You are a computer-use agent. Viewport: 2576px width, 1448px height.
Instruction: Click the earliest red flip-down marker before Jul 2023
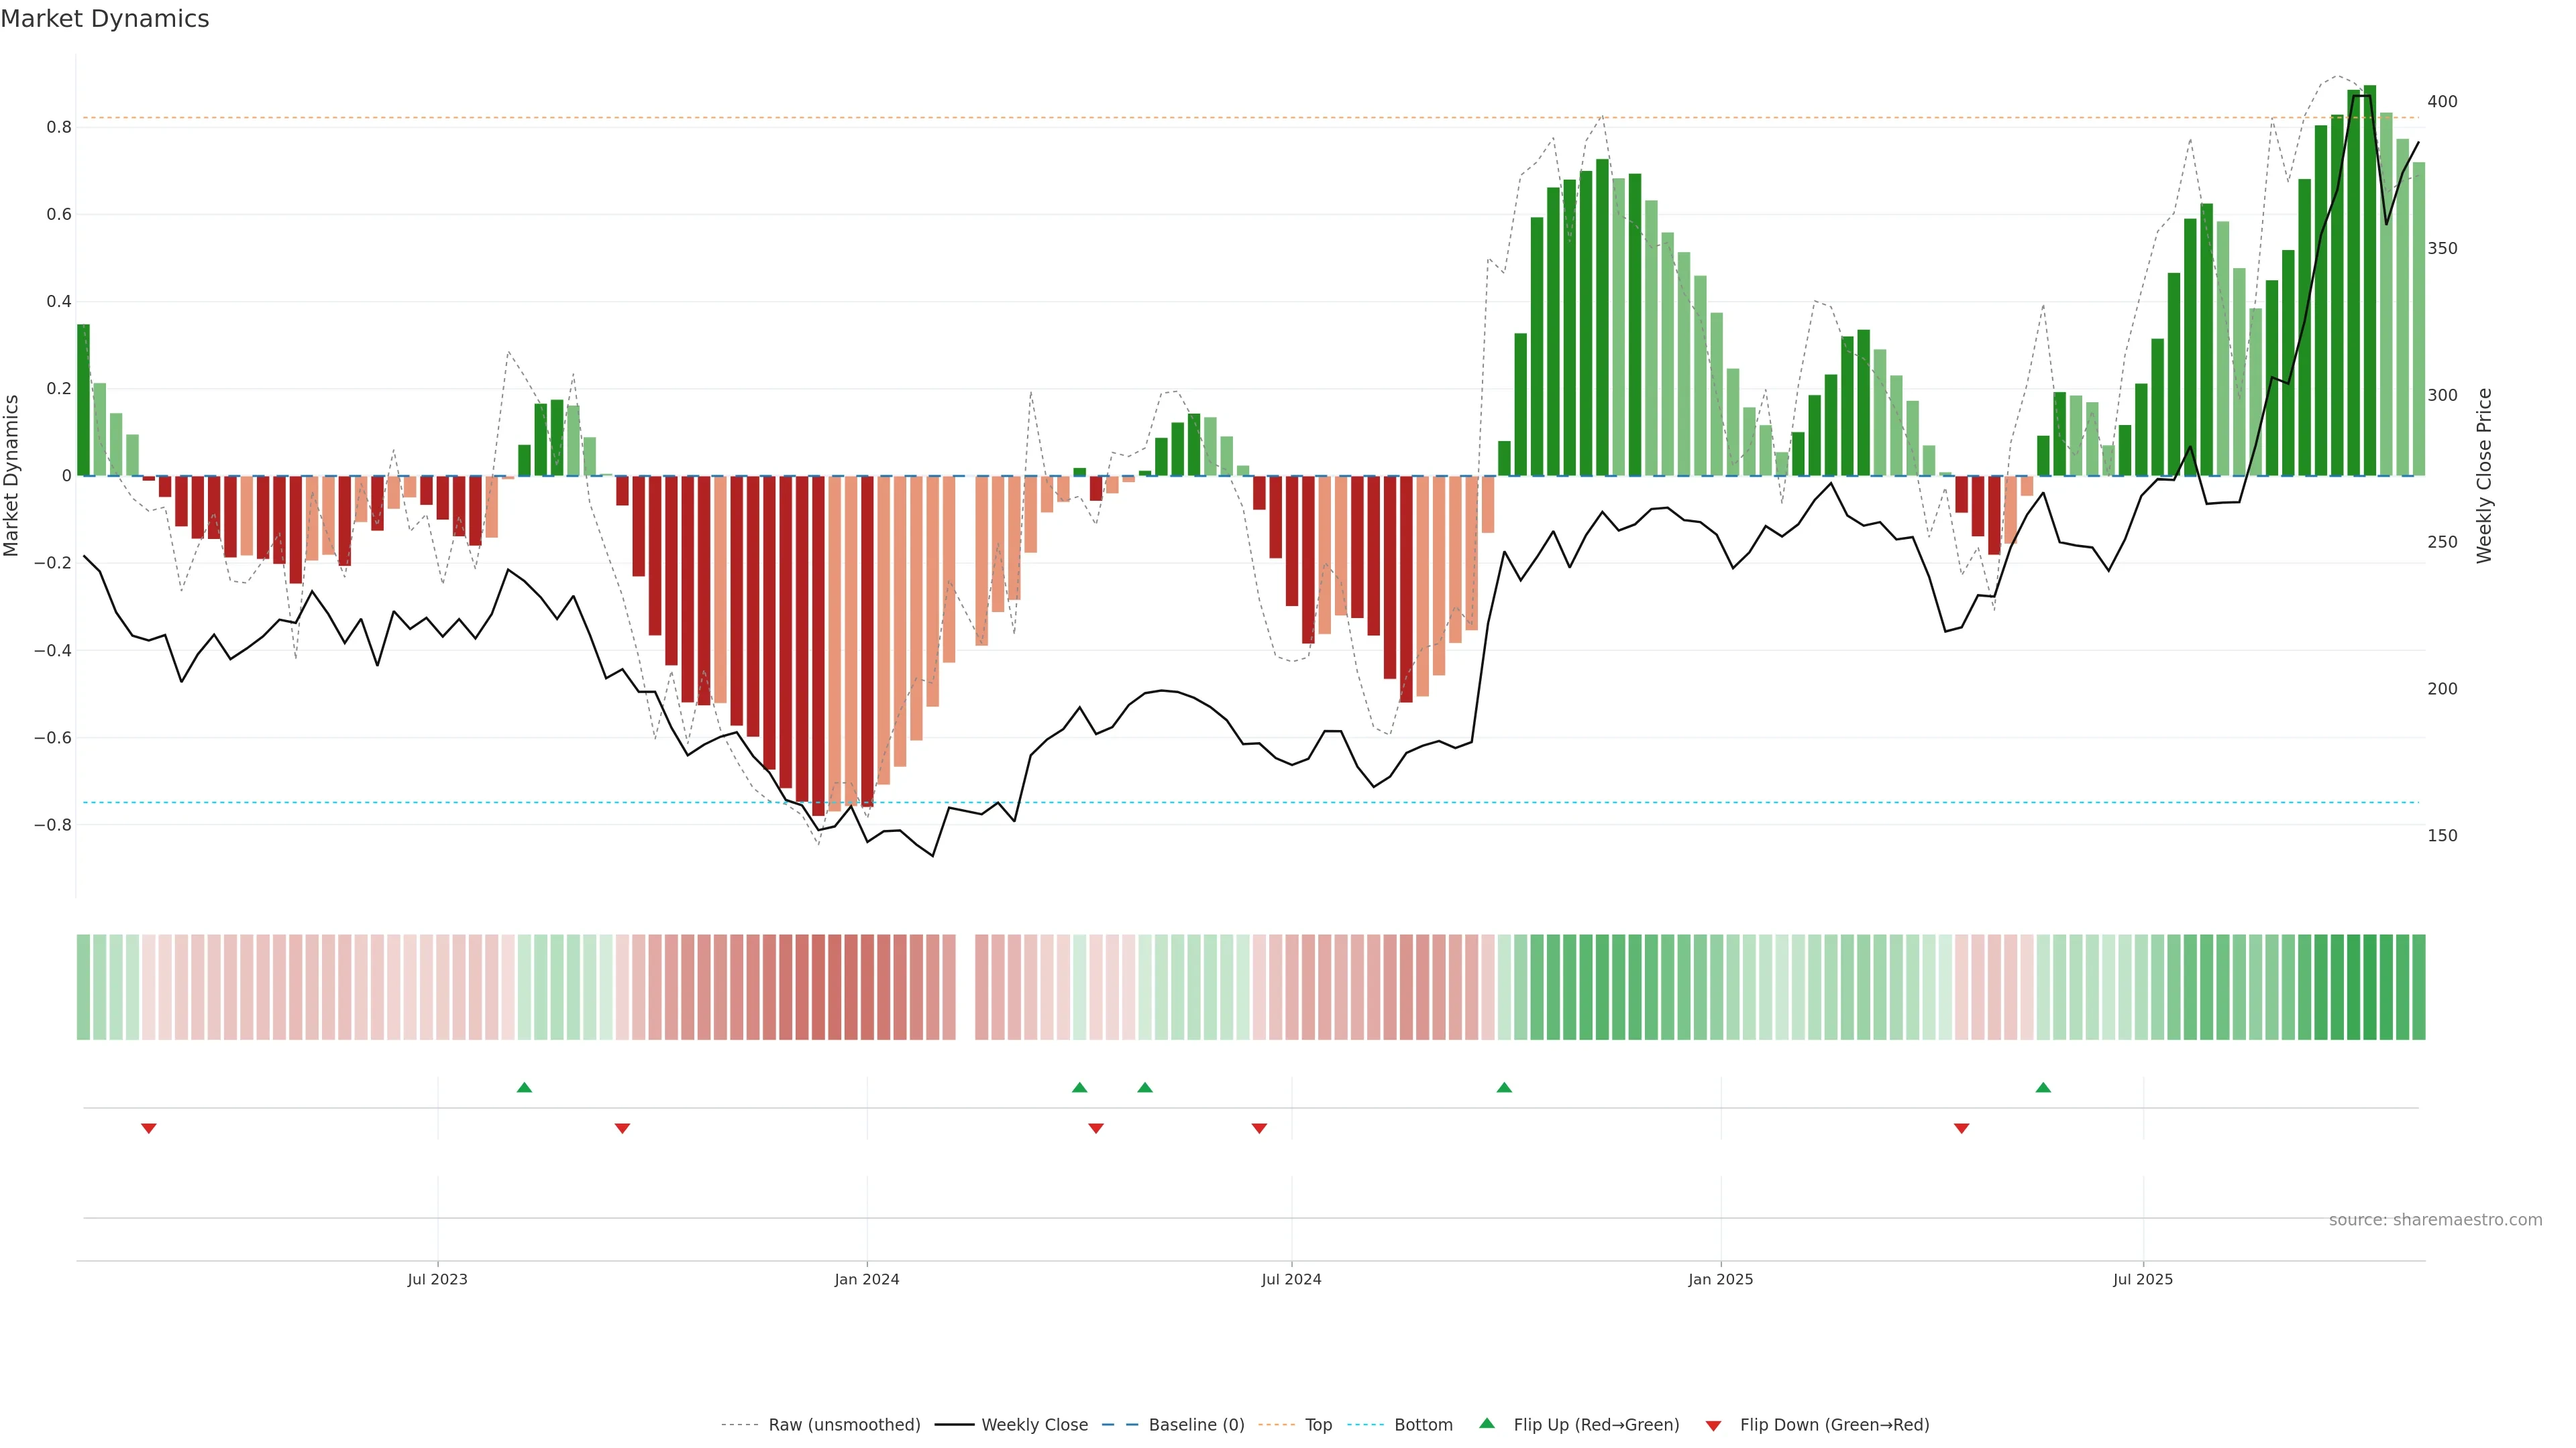149,1128
